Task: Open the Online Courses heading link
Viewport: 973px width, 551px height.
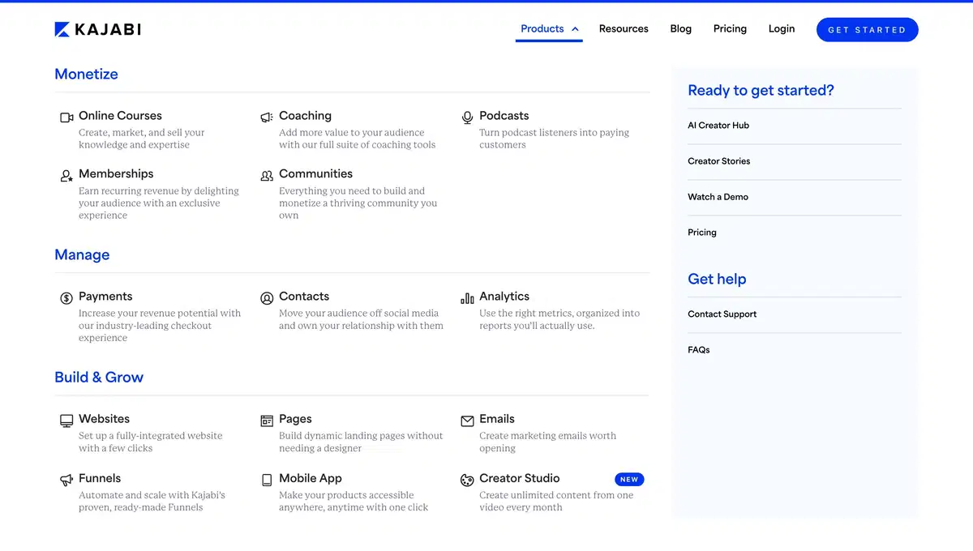Action: coord(120,116)
